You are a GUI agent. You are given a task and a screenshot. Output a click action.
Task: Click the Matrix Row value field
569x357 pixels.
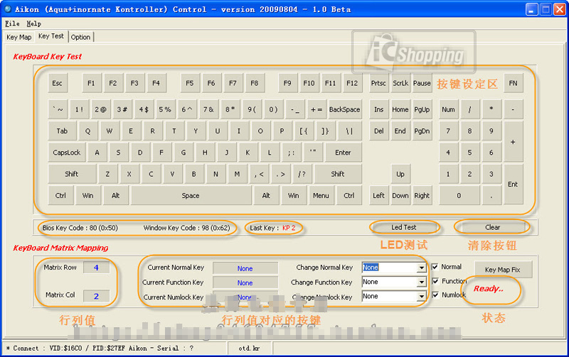click(96, 268)
